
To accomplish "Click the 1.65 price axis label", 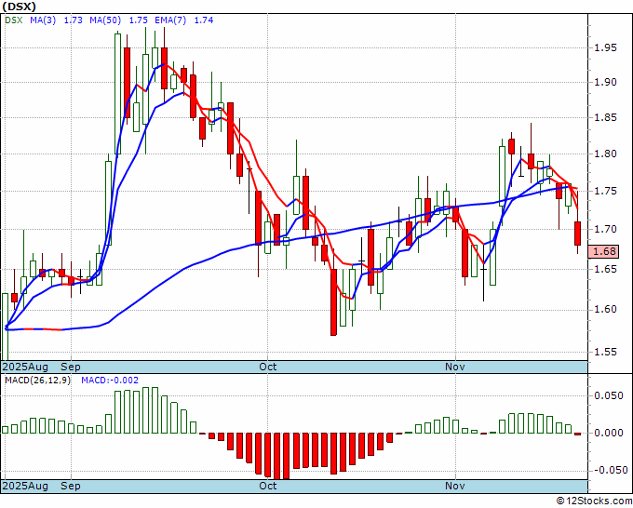I will pyautogui.click(x=606, y=269).
